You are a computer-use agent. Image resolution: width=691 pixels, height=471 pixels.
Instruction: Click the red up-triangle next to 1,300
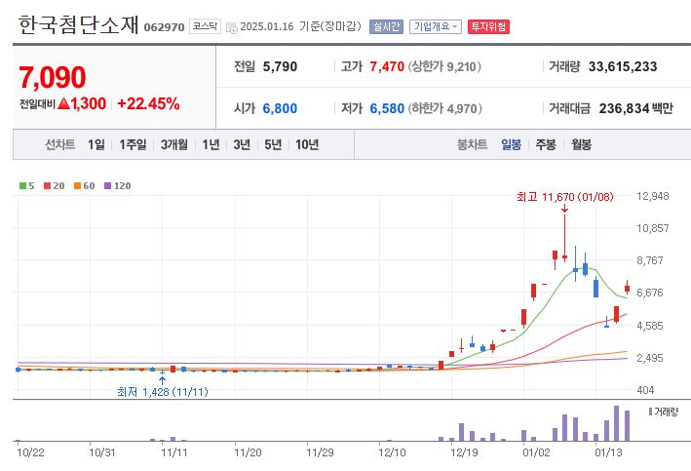(x=64, y=104)
